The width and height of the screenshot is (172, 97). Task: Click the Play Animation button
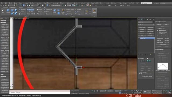click(x=137, y=91)
